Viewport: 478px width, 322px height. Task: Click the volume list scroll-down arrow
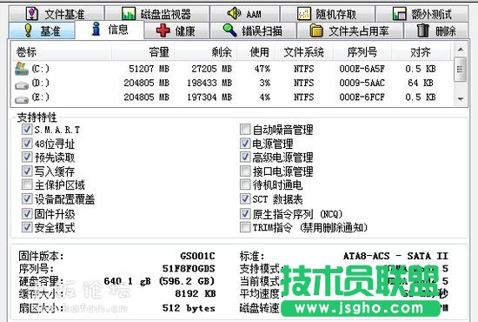pos(461,99)
